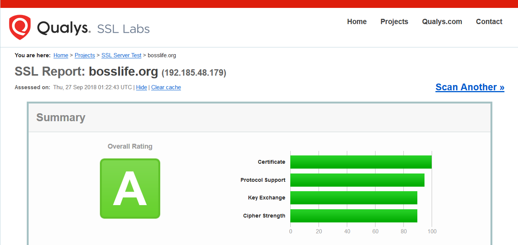
Task: Click the assessed date timestamp text
Action: 92,87
